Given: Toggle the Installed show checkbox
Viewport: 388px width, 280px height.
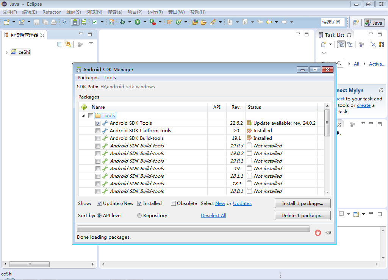Looking at the screenshot, I should tap(139, 203).
